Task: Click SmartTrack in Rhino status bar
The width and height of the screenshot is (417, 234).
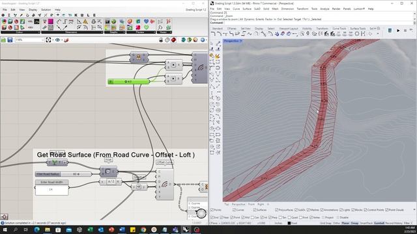Action: [x=366, y=223]
